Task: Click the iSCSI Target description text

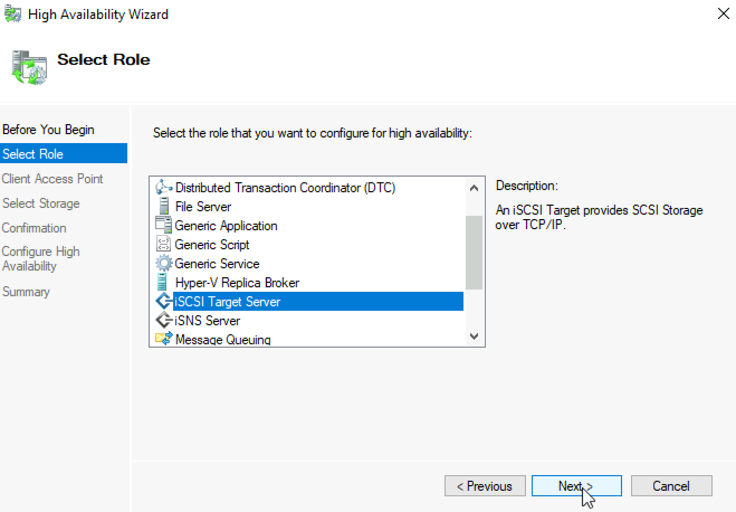Action: 599,217
